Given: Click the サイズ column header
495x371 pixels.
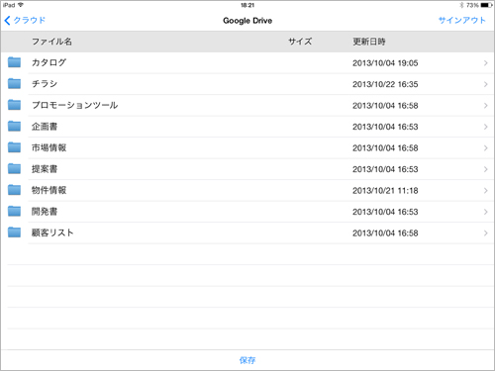Looking at the screenshot, I should (x=300, y=42).
